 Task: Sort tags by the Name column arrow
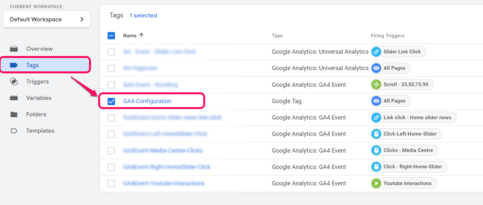pos(141,35)
